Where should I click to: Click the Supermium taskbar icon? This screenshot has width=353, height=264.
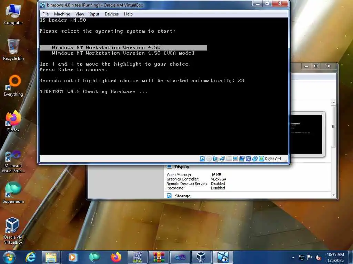tap(94, 257)
